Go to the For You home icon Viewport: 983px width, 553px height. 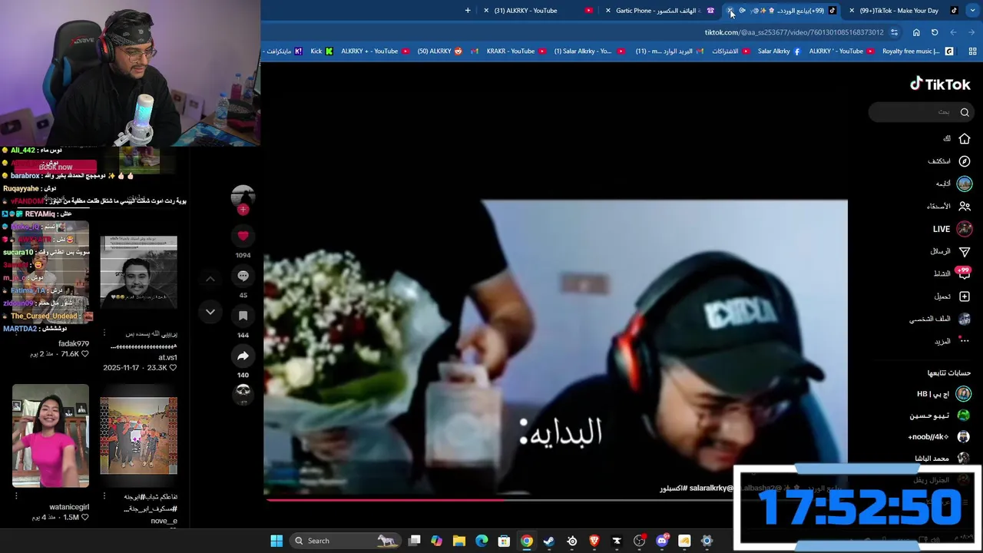tap(965, 139)
